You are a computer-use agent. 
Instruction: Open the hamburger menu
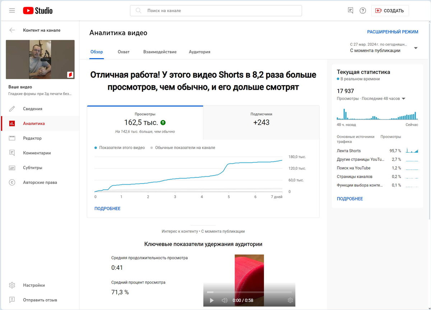[x=12, y=10]
